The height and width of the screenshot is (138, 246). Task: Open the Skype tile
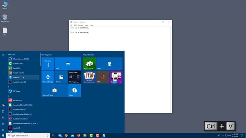(75, 90)
